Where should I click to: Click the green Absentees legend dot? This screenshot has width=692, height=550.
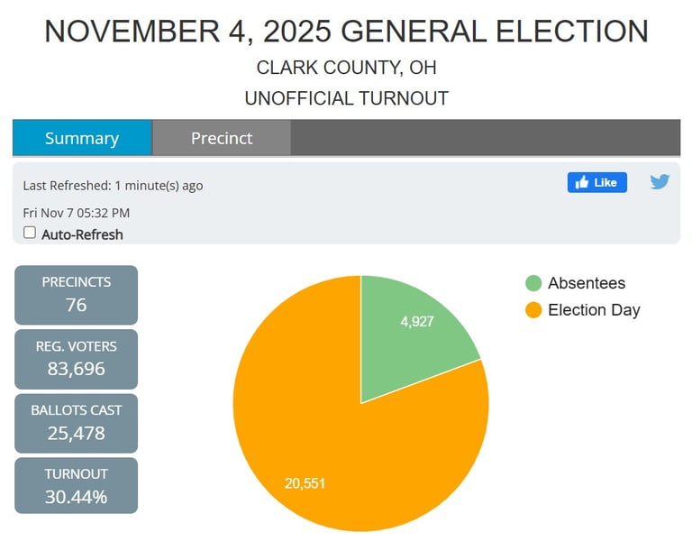tap(533, 283)
